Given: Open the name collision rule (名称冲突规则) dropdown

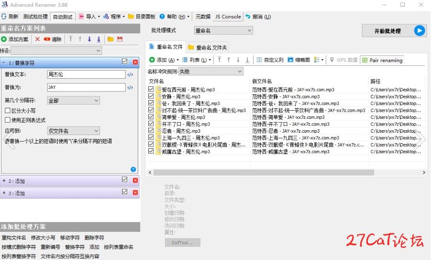Looking at the screenshot, I should tap(210, 72).
